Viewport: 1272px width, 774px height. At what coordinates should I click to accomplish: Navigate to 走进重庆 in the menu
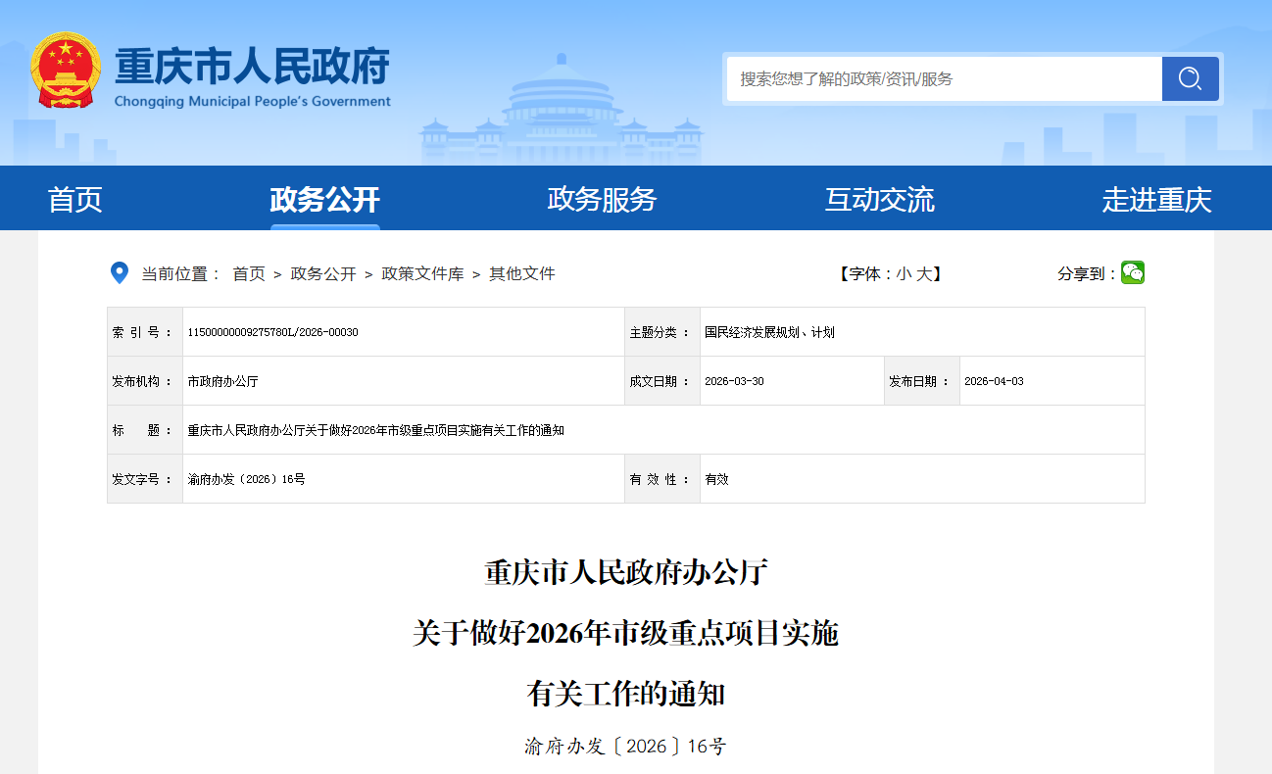pos(1156,200)
